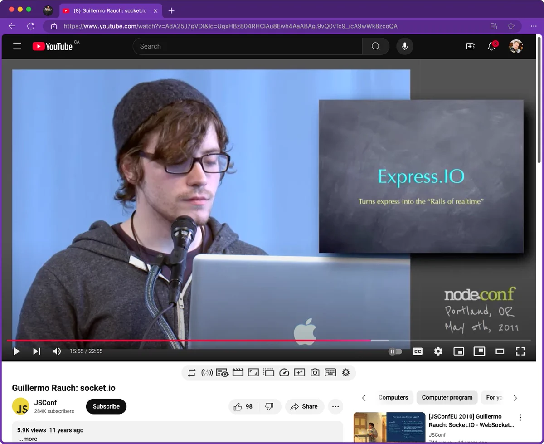Open the browser extensions icon
Screen dimensions: 544x444
[x=494, y=26]
